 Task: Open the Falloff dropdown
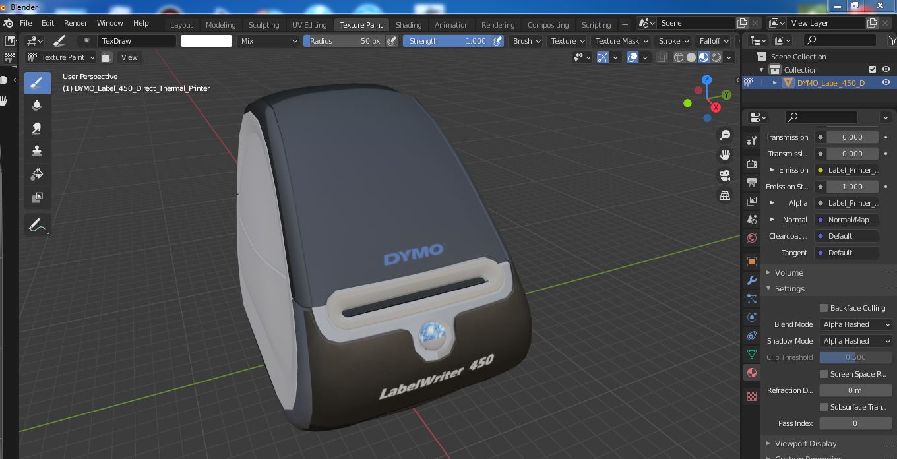714,41
